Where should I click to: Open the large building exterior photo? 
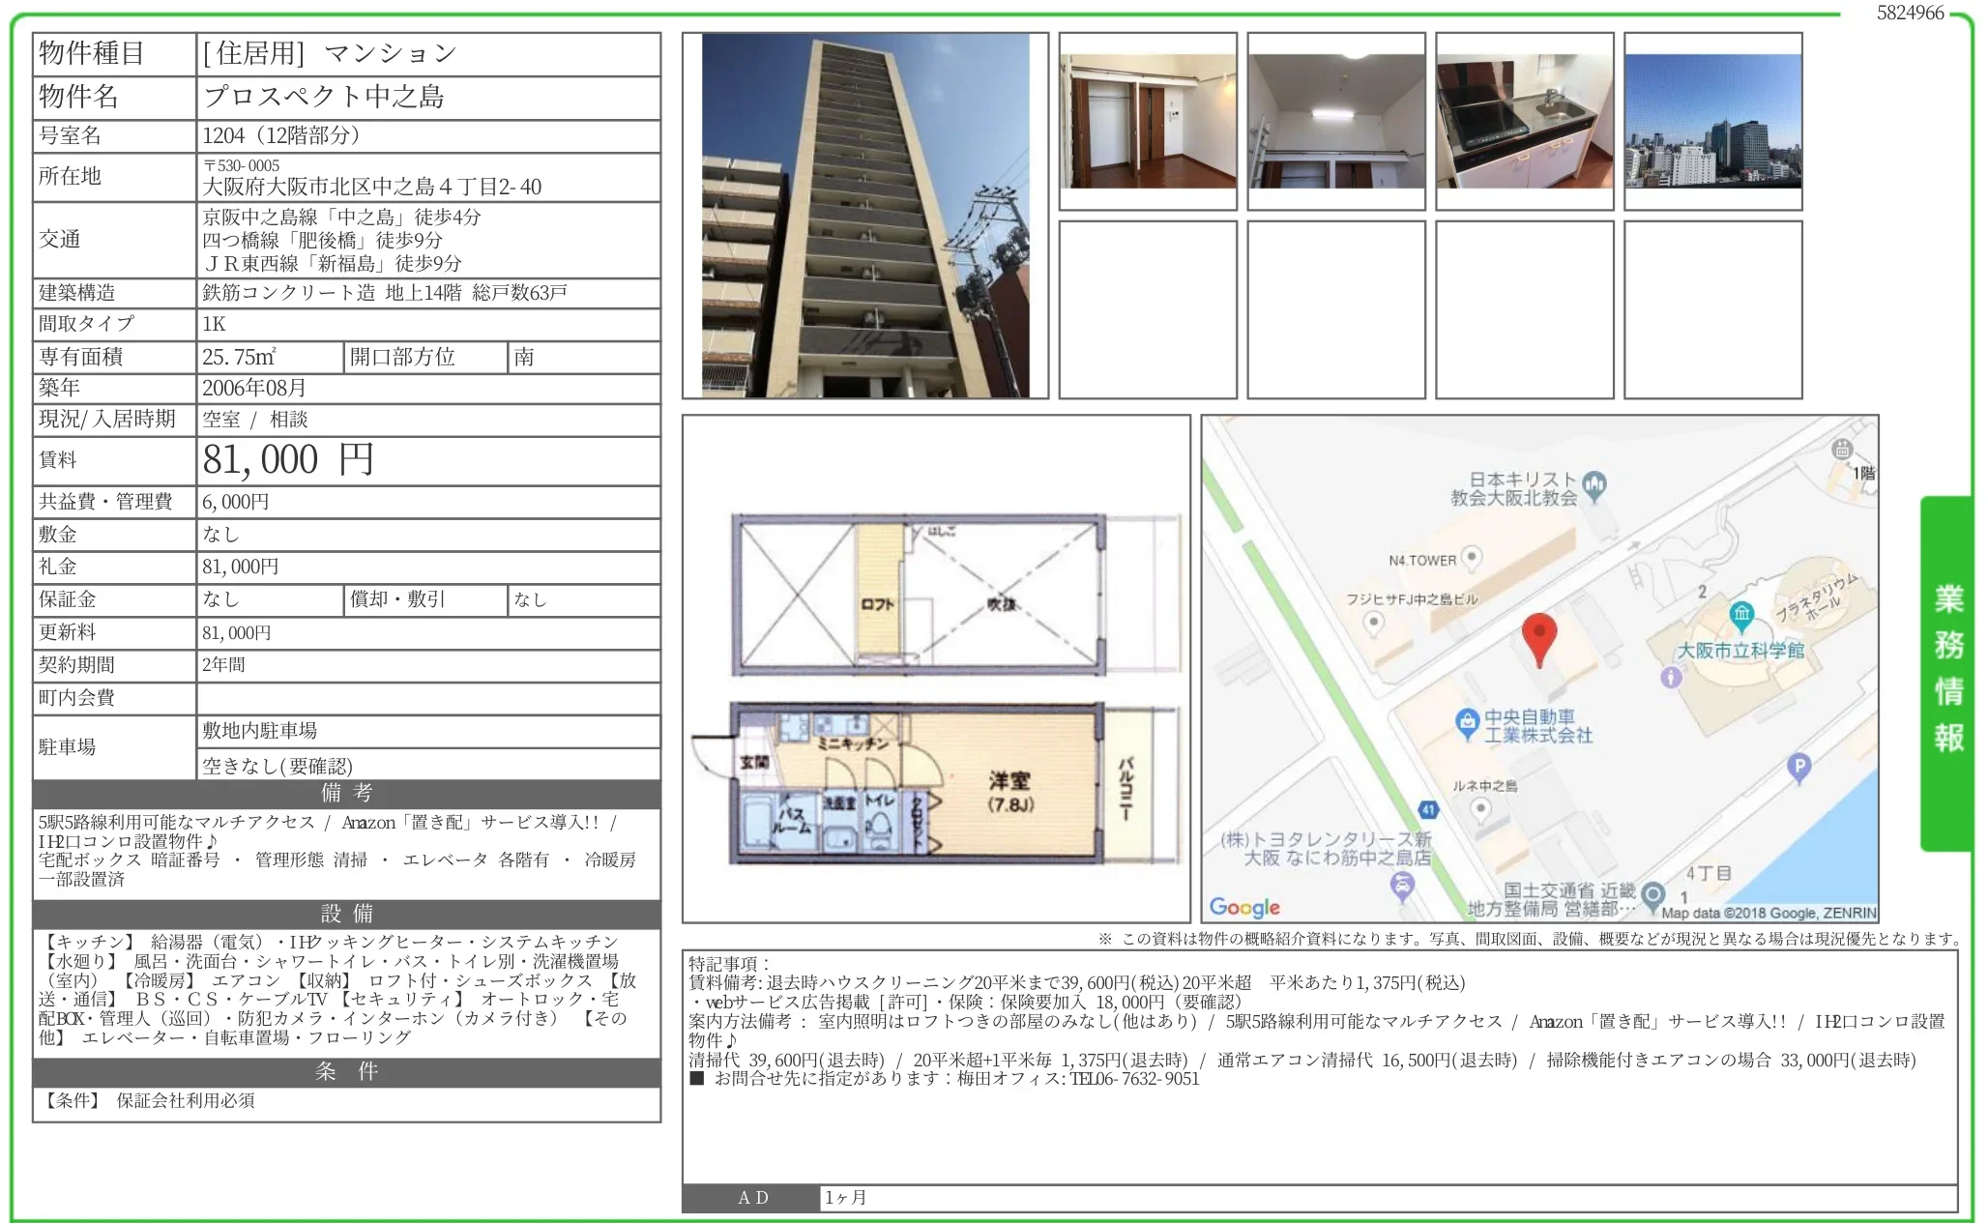point(864,216)
